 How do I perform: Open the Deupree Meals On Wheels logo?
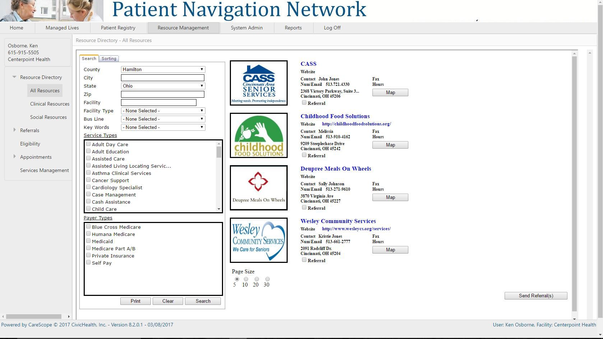click(259, 188)
